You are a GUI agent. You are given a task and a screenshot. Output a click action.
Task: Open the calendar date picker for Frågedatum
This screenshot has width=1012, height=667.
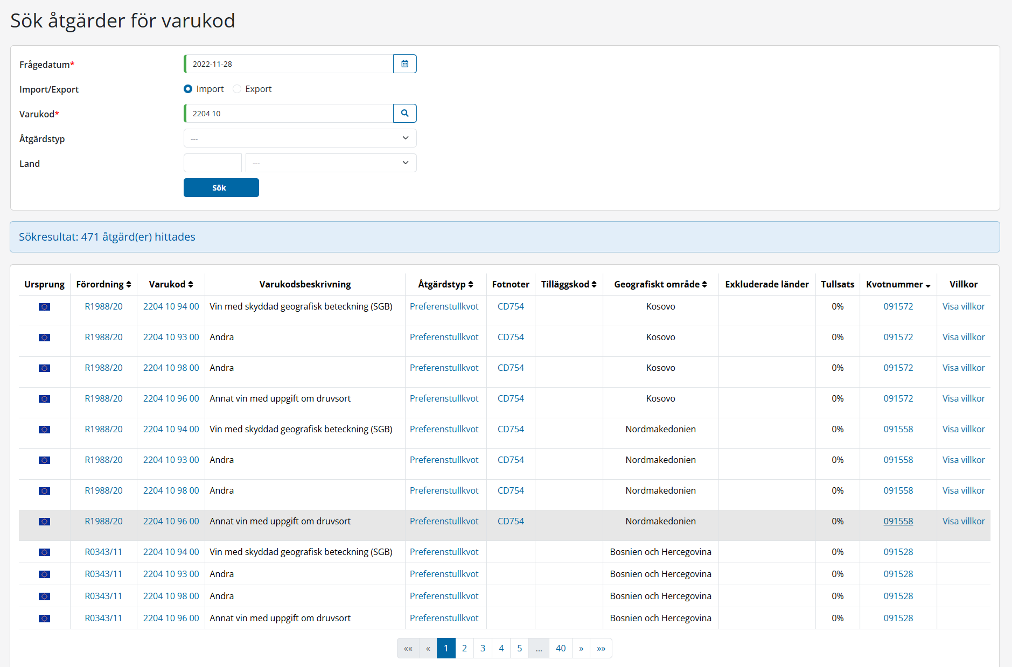(404, 64)
